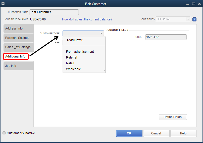Screen dimensions: 203x143
Task: Open the Sales Tax Settings tab
Action: tap(19, 47)
